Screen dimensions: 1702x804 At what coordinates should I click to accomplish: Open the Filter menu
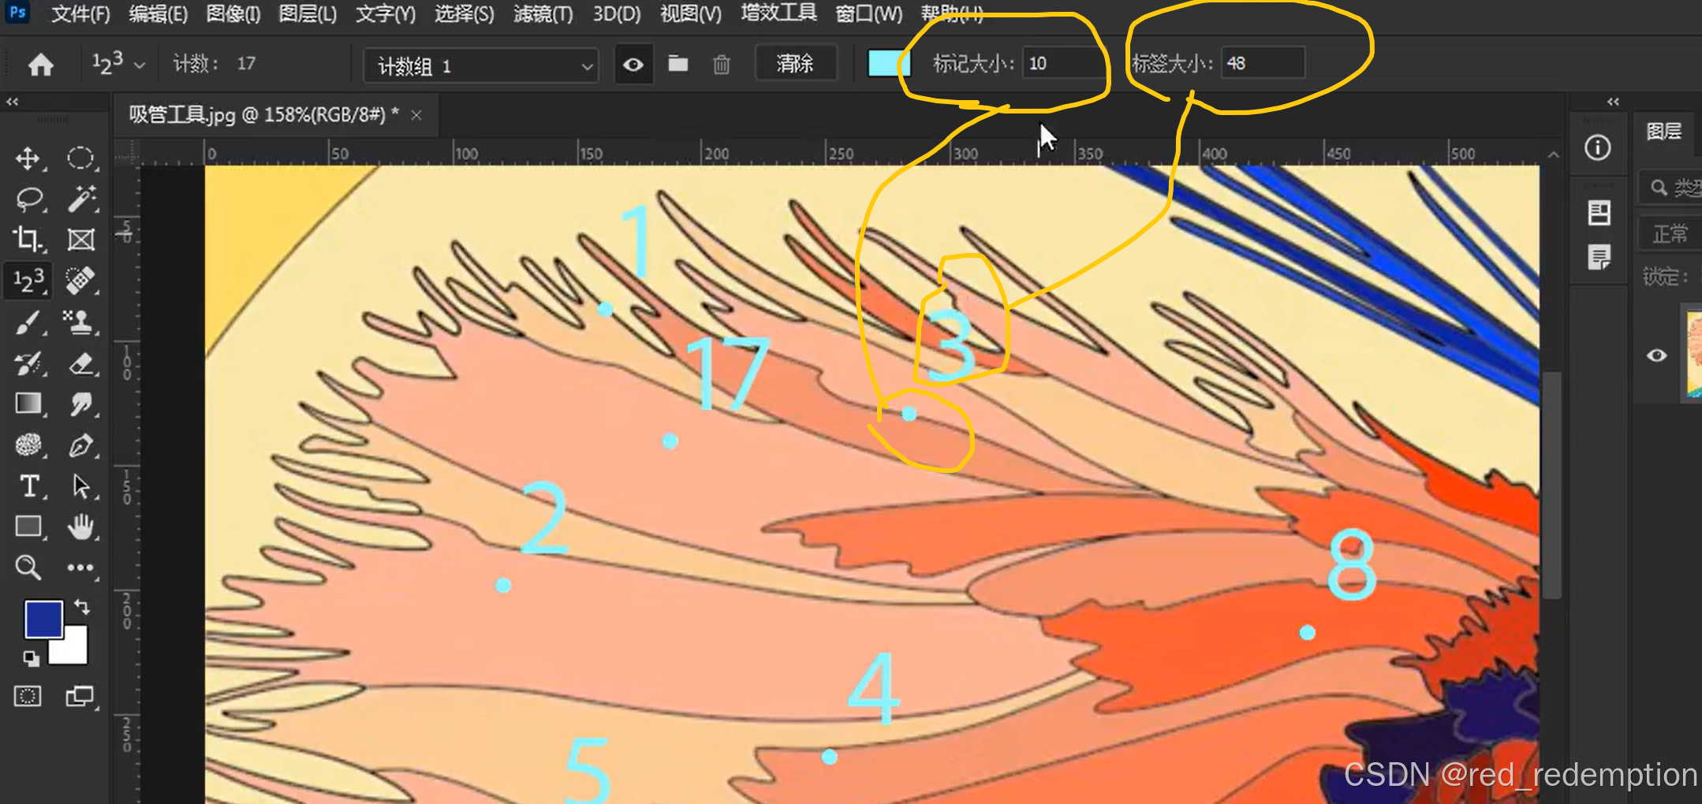(543, 14)
